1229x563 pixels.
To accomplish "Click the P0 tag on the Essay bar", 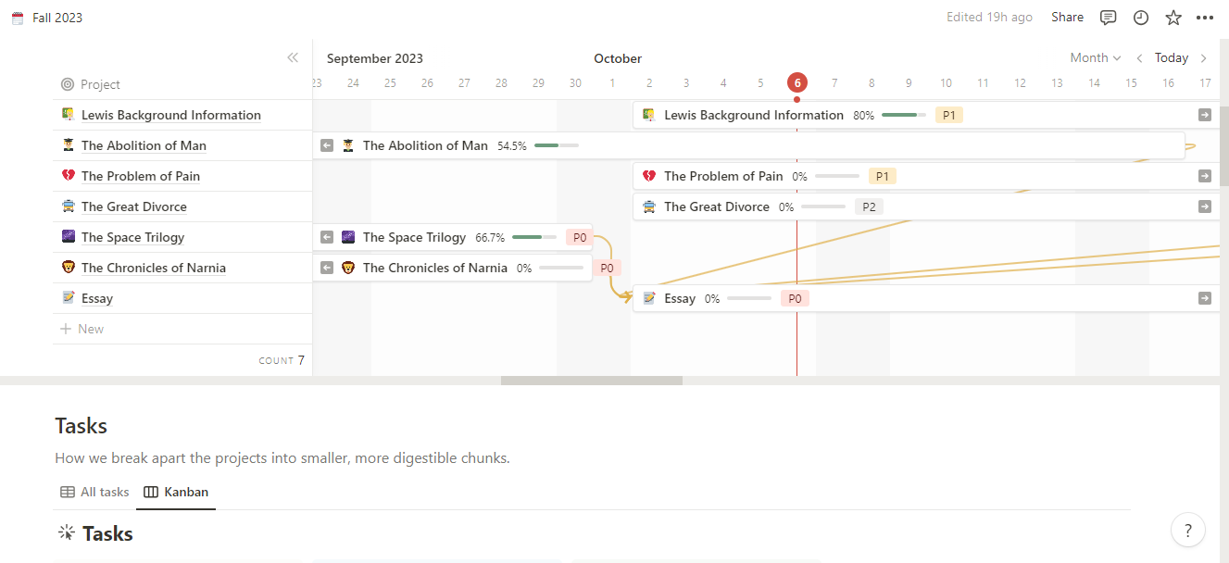I will [795, 298].
